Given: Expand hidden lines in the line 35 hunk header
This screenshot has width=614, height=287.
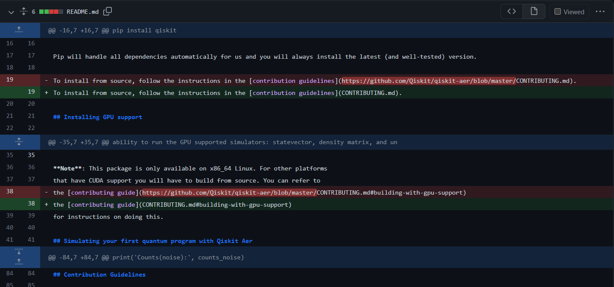Looking at the screenshot, I should pos(19,142).
